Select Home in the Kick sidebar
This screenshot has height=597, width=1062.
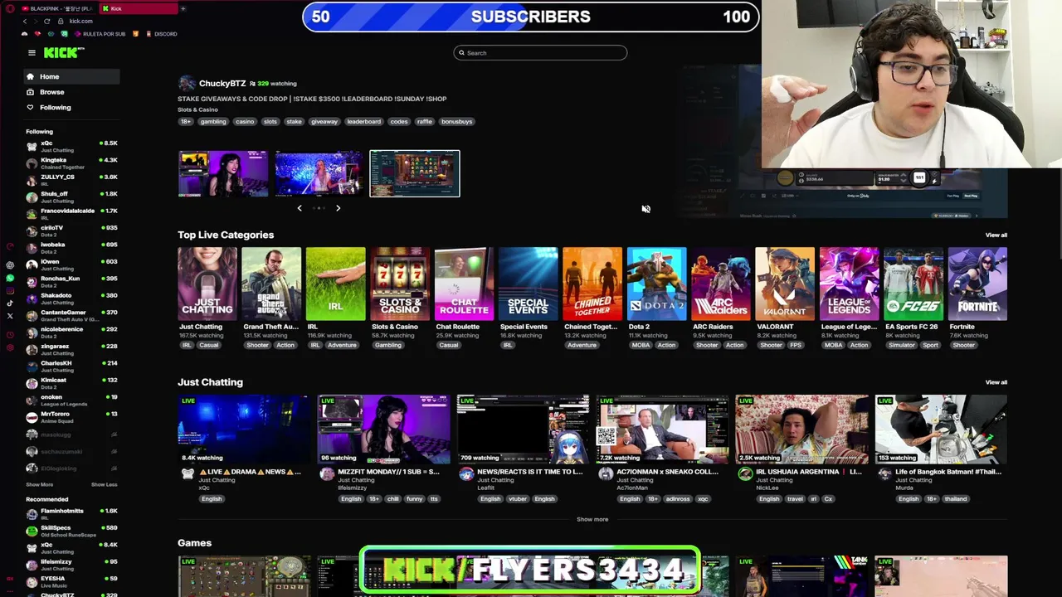pos(72,76)
